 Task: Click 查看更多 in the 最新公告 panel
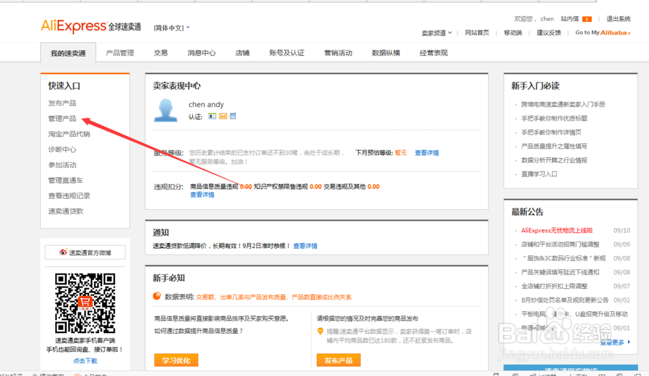[612, 342]
